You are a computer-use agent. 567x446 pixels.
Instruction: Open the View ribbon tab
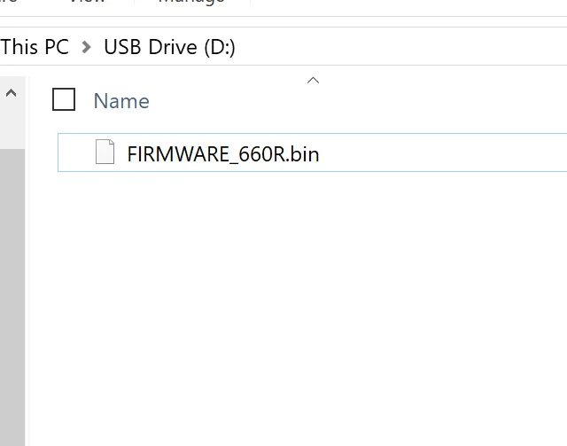click(x=87, y=2)
